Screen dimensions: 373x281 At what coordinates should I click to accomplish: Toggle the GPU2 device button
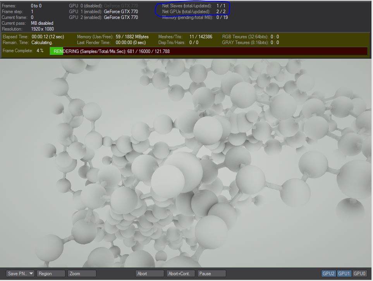tap(328, 273)
